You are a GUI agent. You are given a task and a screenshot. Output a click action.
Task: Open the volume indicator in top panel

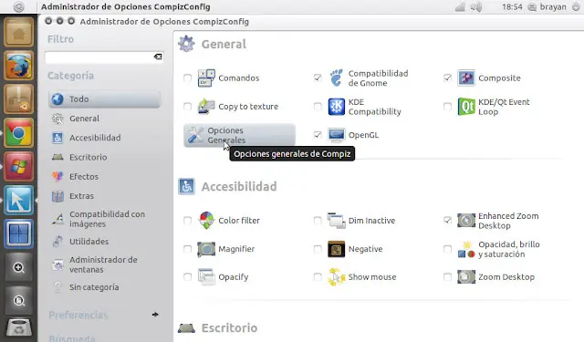[476, 7]
